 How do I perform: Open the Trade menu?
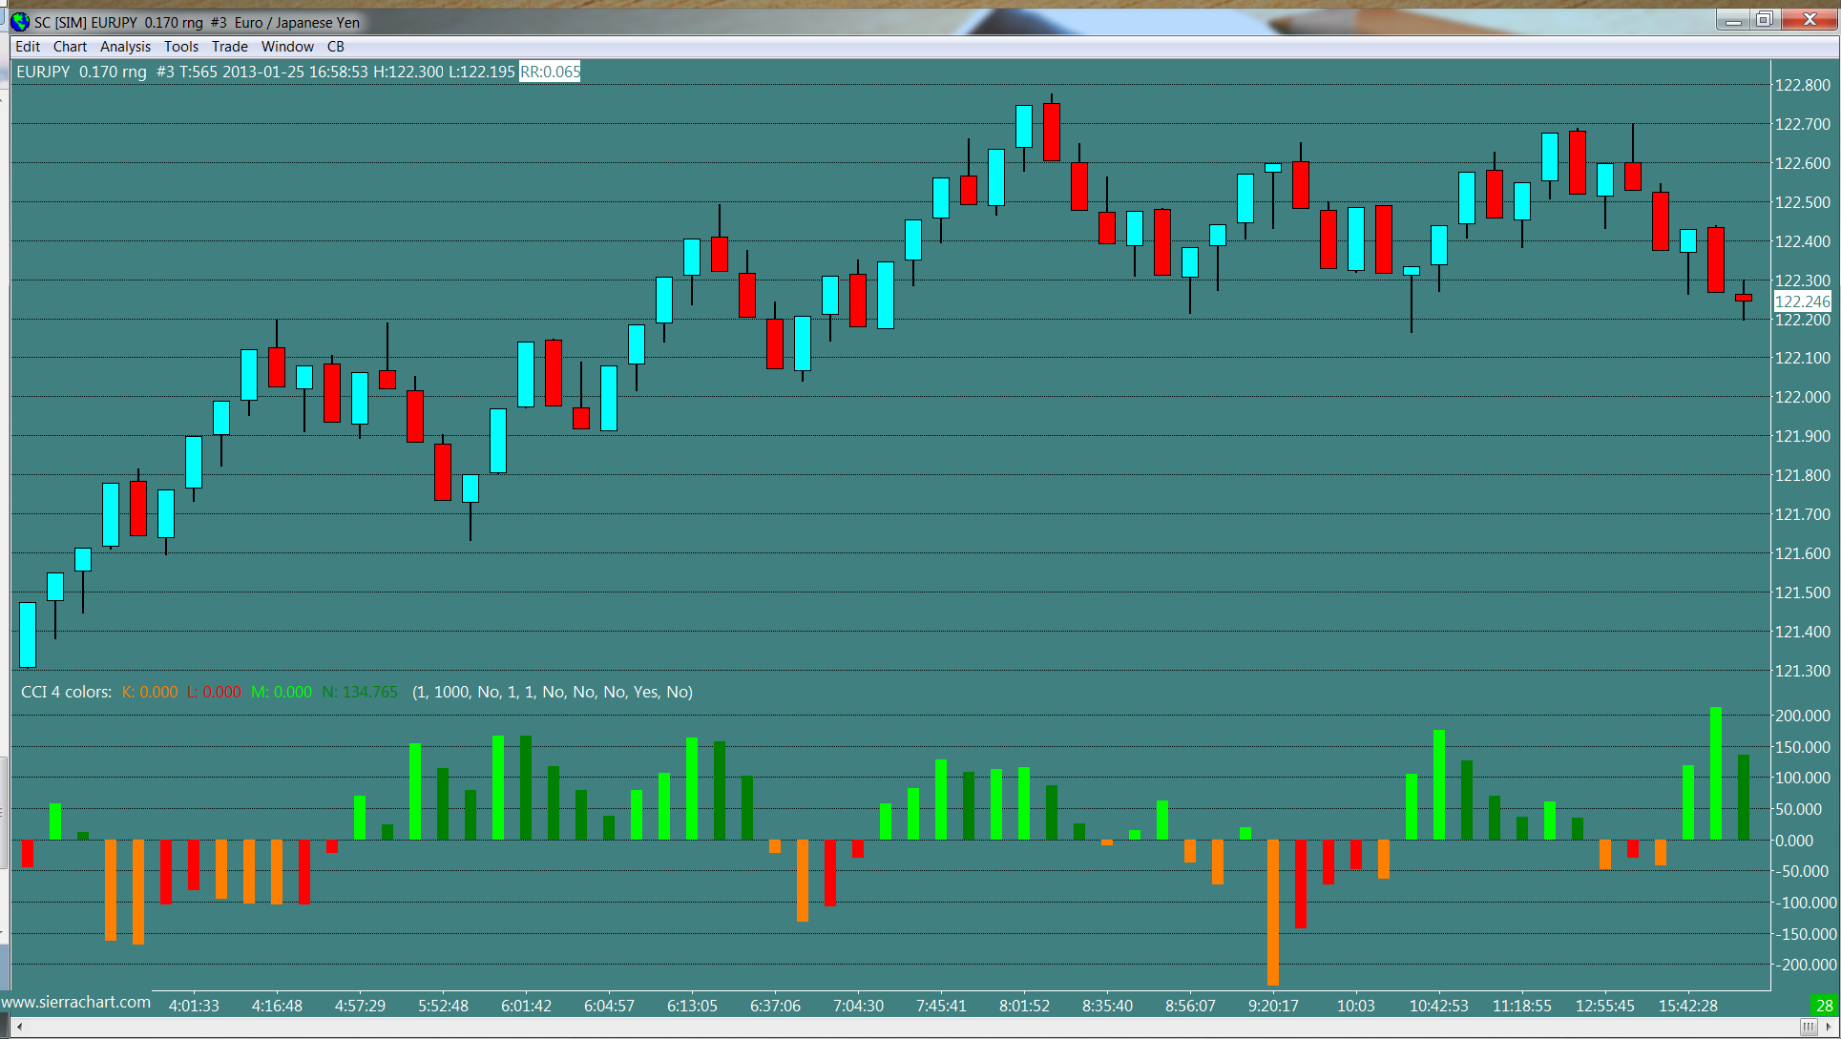(x=229, y=47)
